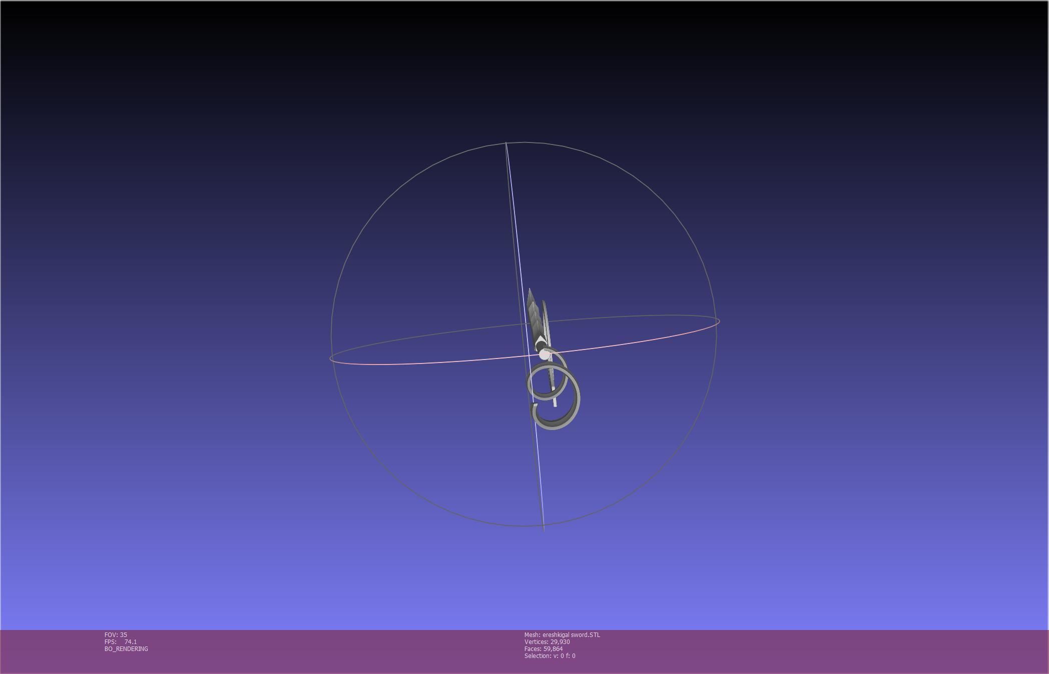
Task: Click the Selection: v: 0 f: 0 text
Action: [550, 656]
